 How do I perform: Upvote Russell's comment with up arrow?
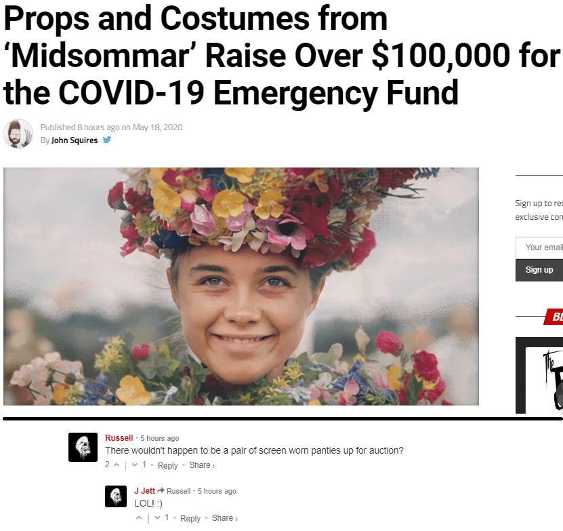pos(117,465)
